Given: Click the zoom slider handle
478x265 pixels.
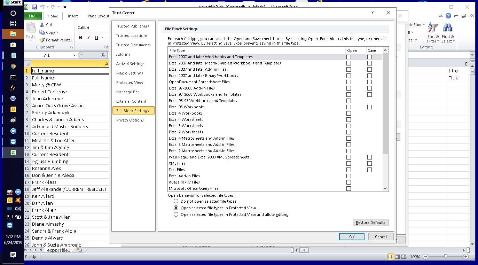Looking at the screenshot, I should (x=446, y=257).
